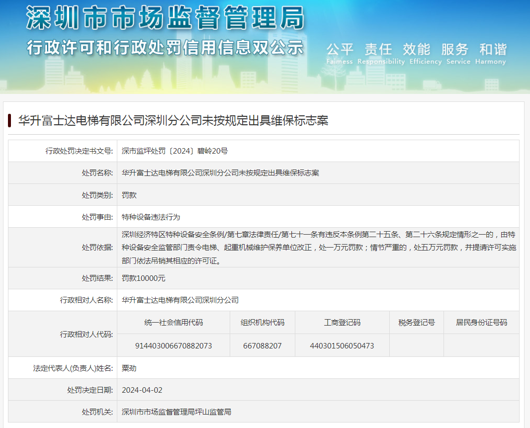Select registration number 440301506050473
530x428 pixels.
click(x=342, y=346)
